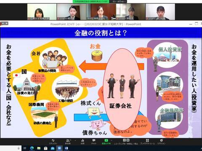Minimize the PowerPoint slide show window

(191, 24)
